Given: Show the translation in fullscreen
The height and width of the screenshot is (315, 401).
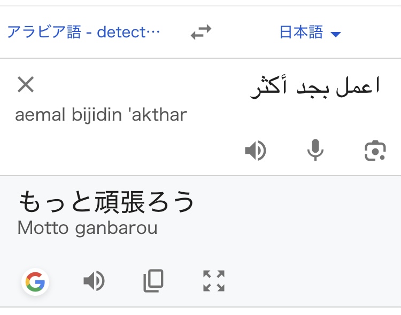Looking at the screenshot, I should 214,281.
